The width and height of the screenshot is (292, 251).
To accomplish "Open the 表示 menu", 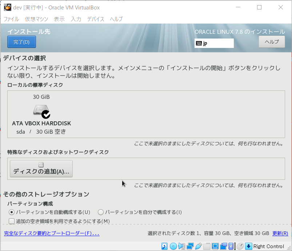I will click(59, 19).
